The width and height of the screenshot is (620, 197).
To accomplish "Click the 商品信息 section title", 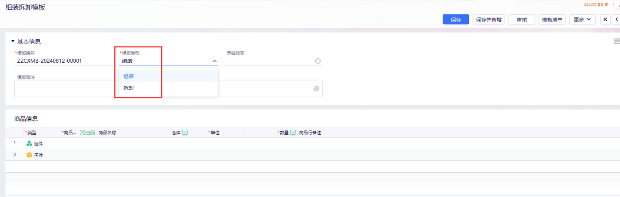I will point(26,119).
